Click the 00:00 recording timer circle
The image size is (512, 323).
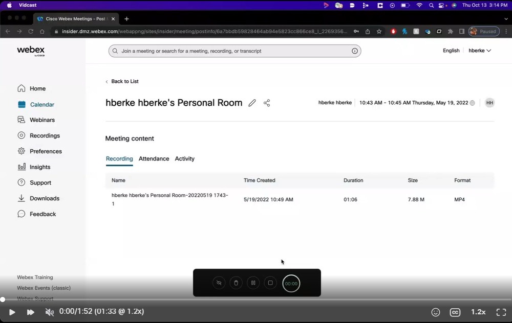point(291,283)
